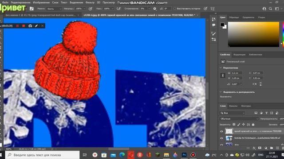Open the Слои menu
Screen dimensions: 284x159
click(55, 3)
